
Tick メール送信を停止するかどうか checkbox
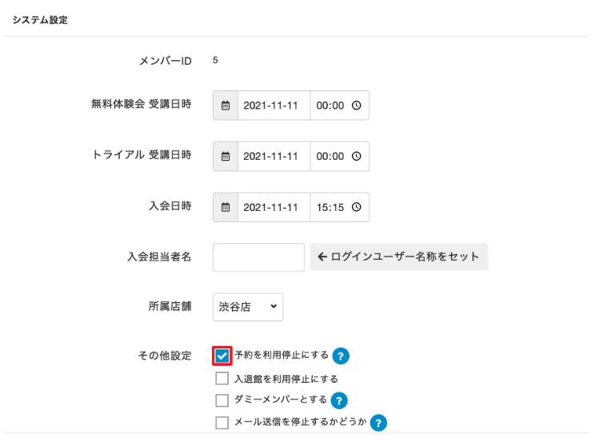click(x=222, y=423)
